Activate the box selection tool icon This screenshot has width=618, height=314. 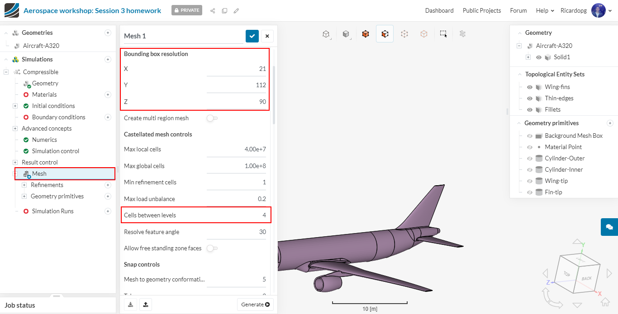click(x=443, y=34)
